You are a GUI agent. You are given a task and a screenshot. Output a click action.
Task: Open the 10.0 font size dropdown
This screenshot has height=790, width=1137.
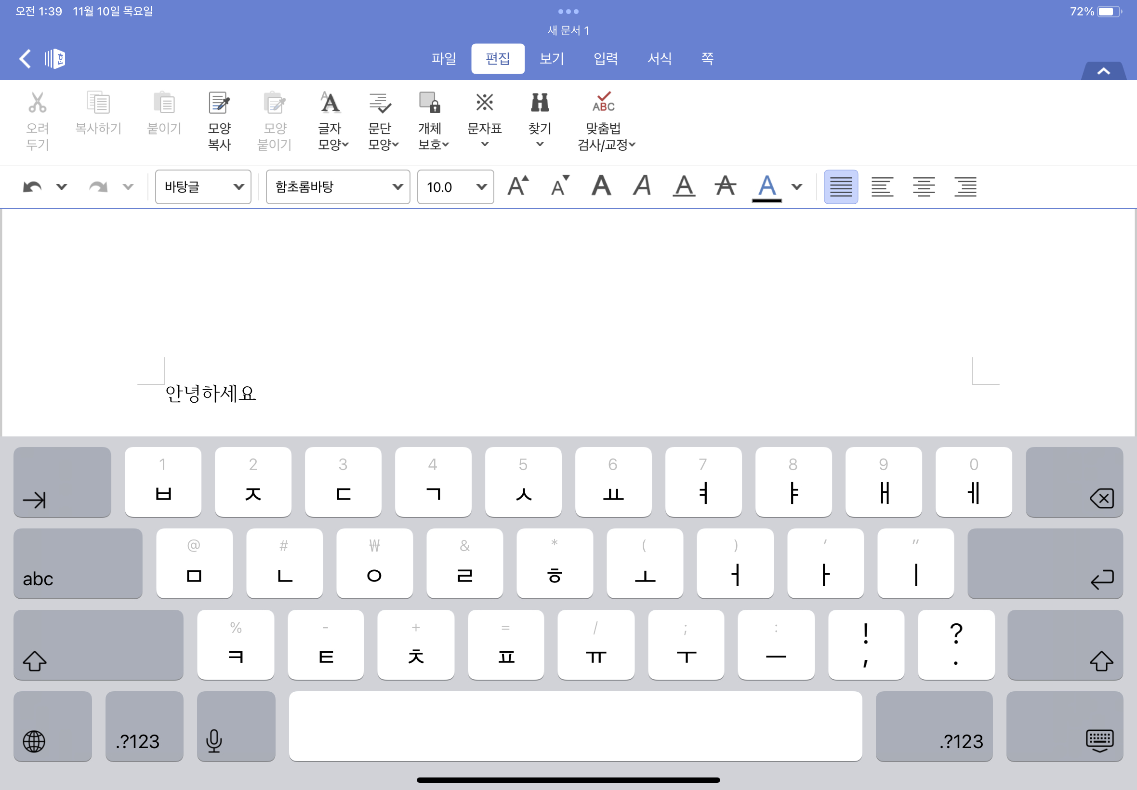pos(455,187)
